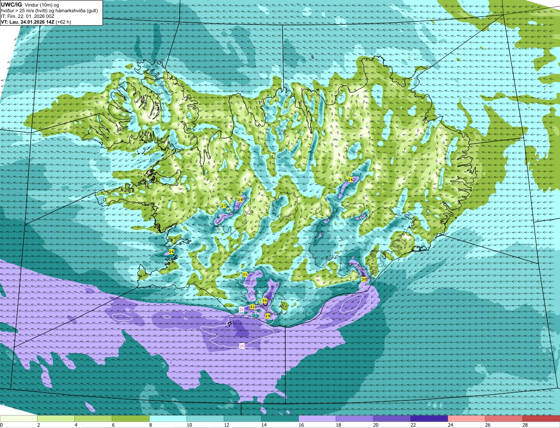Click the legend tick label "2"
This screenshot has width=560, height=428.
[39, 425]
